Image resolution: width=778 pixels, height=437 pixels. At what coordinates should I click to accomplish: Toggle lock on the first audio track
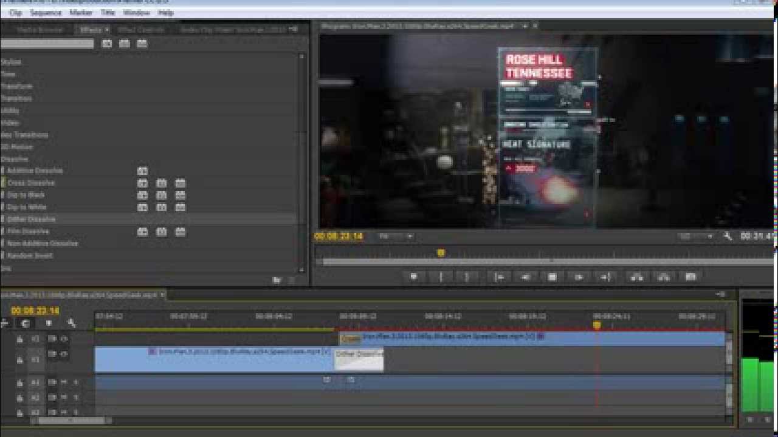point(20,383)
